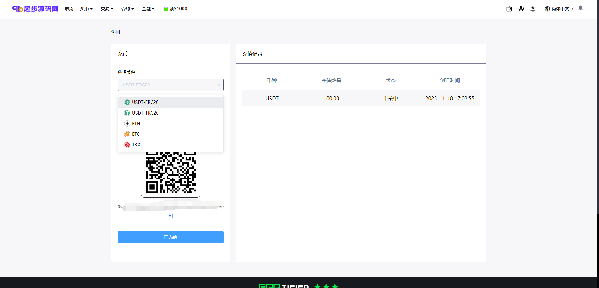Go back via 返回 link

click(x=116, y=32)
